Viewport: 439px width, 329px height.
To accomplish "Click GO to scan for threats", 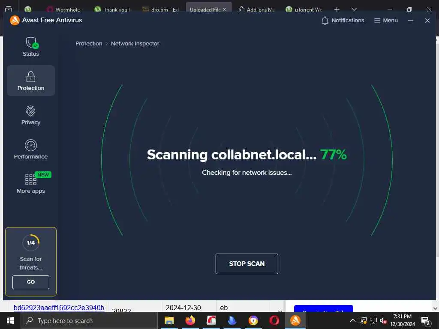I will 31,282.
